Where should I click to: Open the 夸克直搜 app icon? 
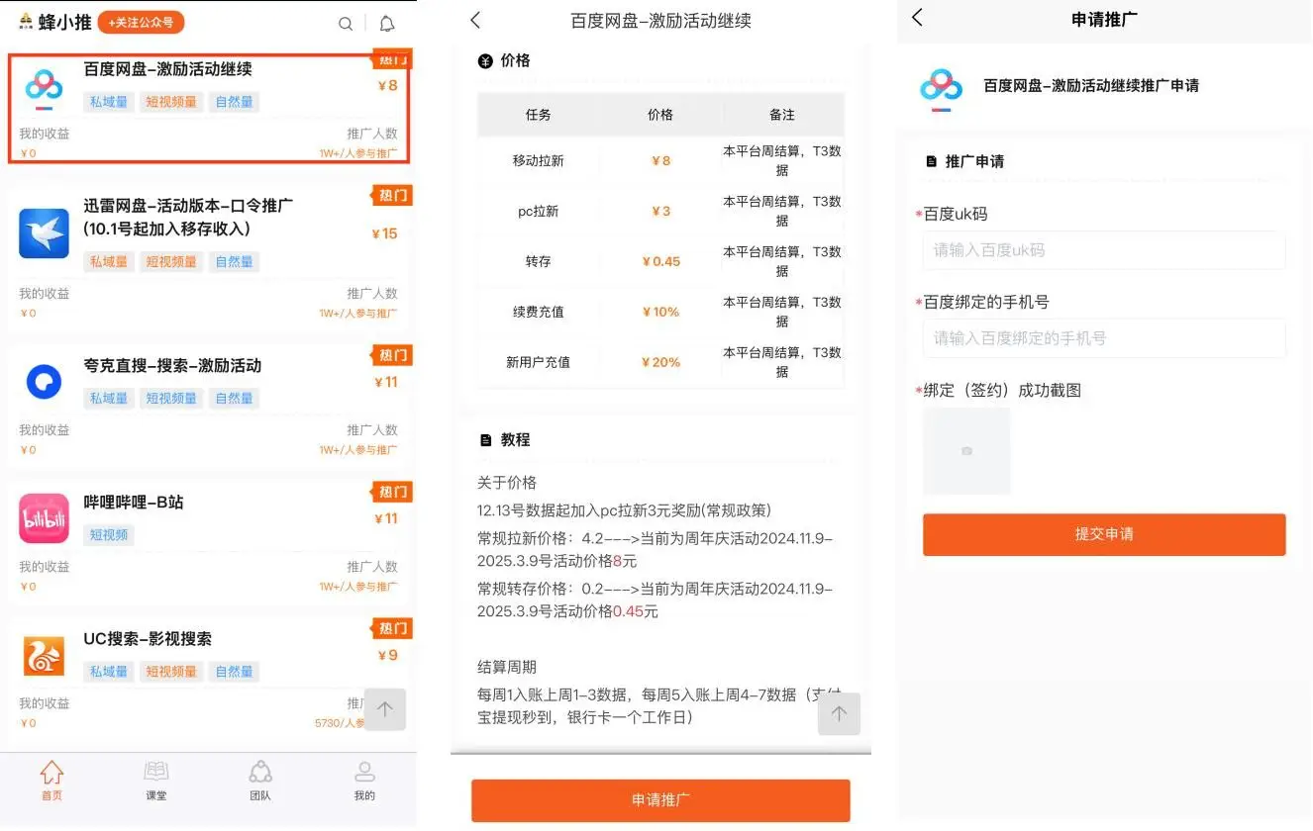click(x=44, y=382)
